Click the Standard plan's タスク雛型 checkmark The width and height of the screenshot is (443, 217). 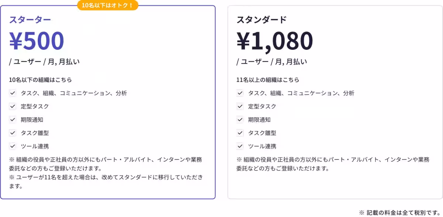pyautogui.click(x=240, y=133)
